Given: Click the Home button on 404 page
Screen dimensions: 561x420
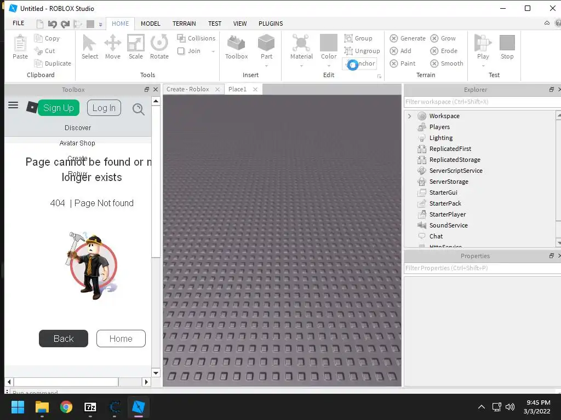Looking at the screenshot, I should click(121, 339).
